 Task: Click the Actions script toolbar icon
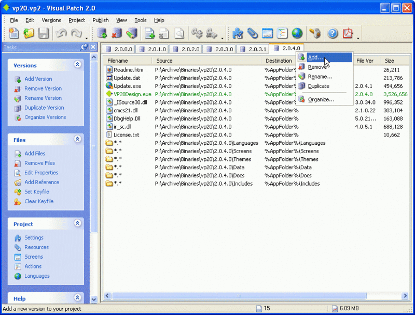click(x=282, y=34)
